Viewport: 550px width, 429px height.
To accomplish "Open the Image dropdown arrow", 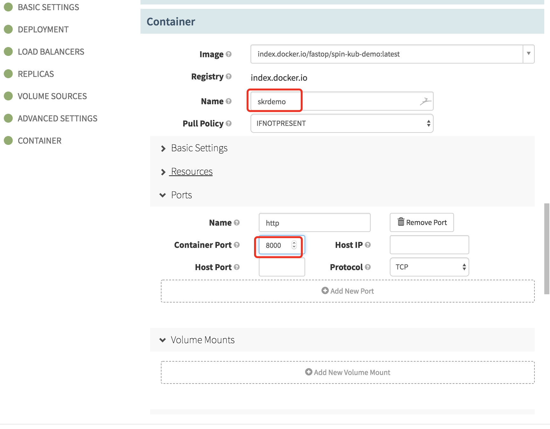I will pyautogui.click(x=528, y=54).
